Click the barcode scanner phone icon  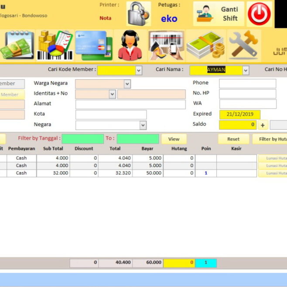[166, 45]
